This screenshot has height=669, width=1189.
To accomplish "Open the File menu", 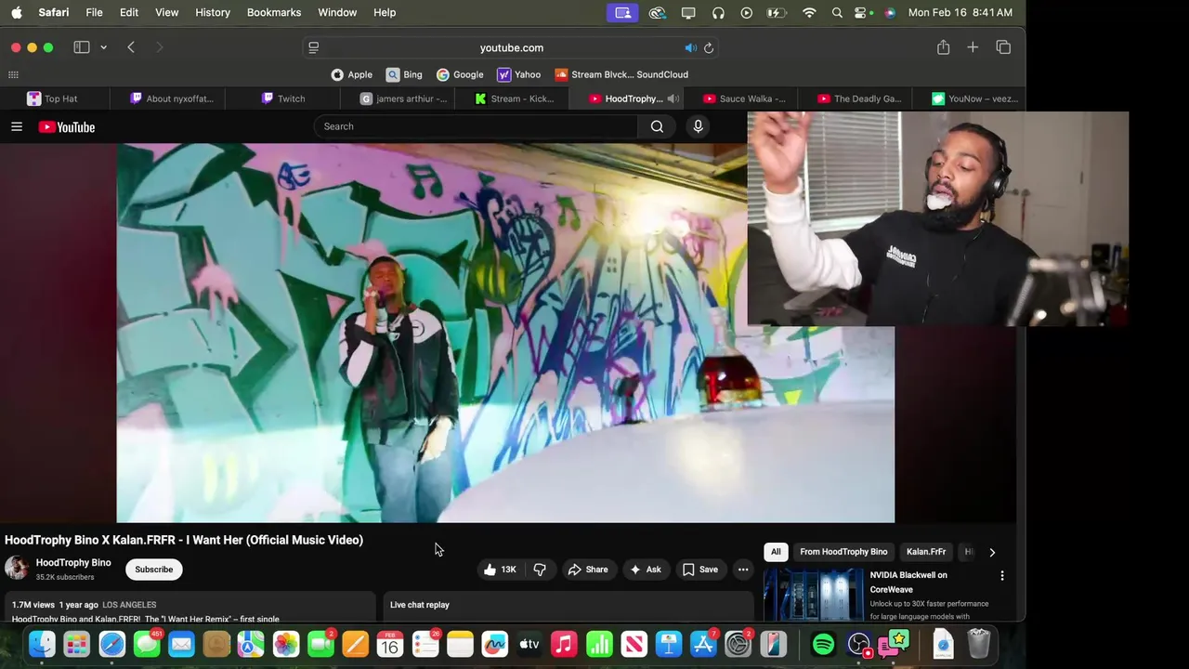I will [x=94, y=12].
